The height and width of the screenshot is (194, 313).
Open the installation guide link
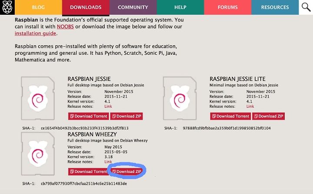(x=35, y=33)
